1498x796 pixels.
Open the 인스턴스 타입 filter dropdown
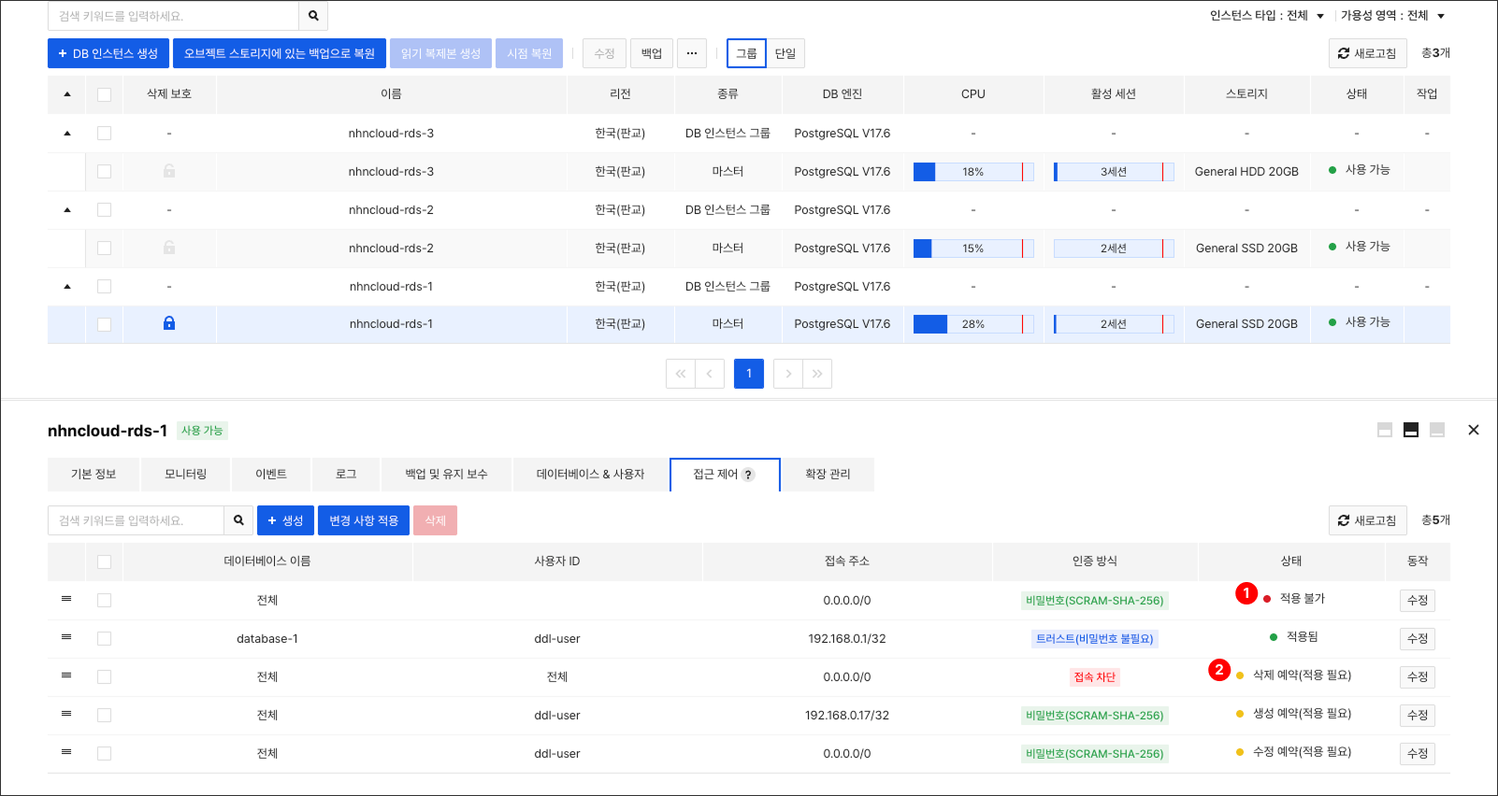tap(1267, 16)
